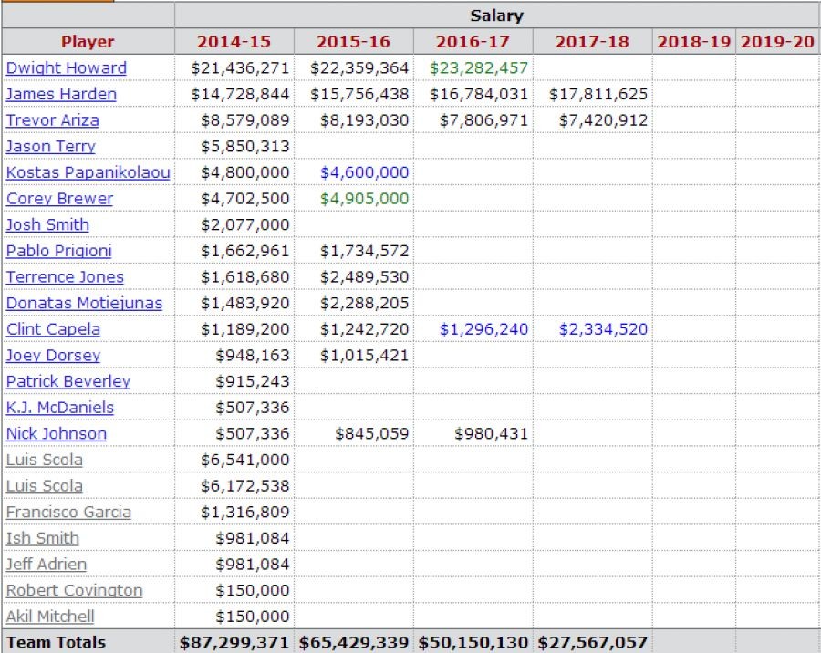Image resolution: width=821 pixels, height=653 pixels.
Task: Open Robert Covington player link
Action: pyautogui.click(x=75, y=591)
